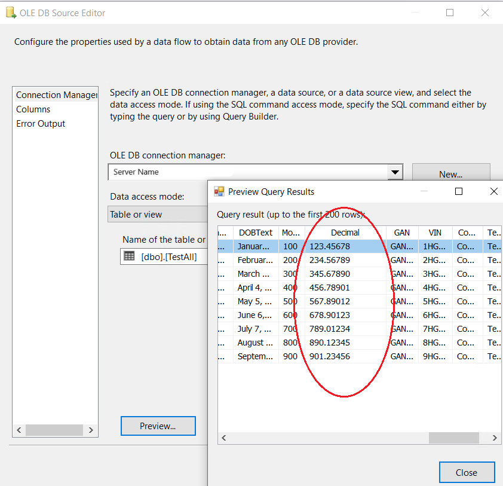The height and width of the screenshot is (486, 503).
Task: Switch to the Columns page
Action: 33,109
